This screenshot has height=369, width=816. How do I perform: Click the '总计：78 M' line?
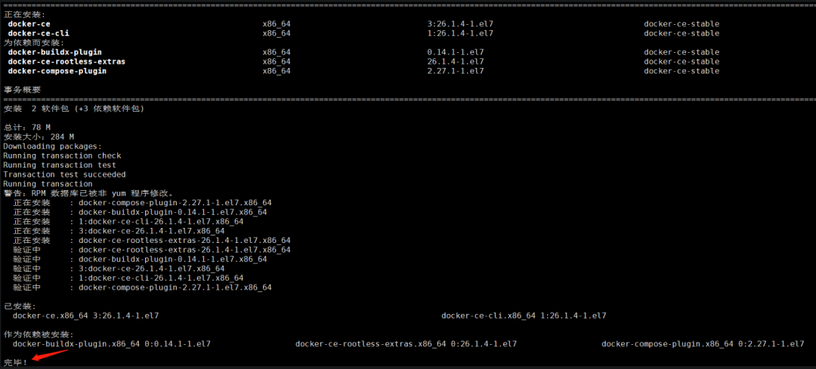26,128
